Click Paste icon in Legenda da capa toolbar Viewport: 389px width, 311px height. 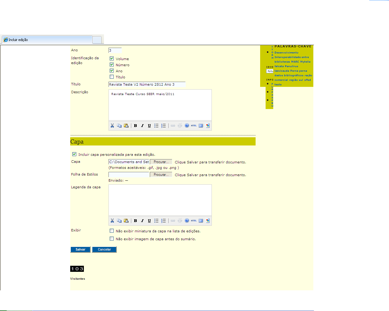pos(126,221)
